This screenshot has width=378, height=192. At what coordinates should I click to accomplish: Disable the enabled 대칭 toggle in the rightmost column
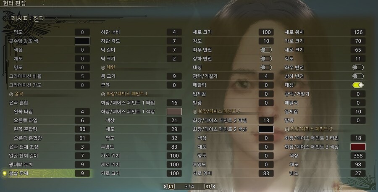point(358,85)
